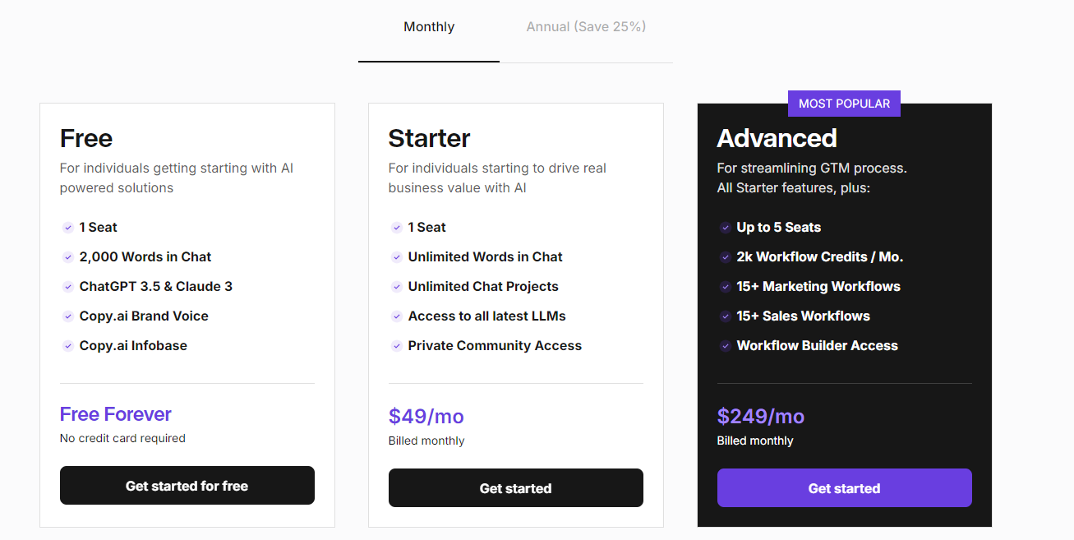The width and height of the screenshot is (1074, 540).
Task: Click checkmark icon beside 2,000 Words in Chat
Action: pos(68,257)
